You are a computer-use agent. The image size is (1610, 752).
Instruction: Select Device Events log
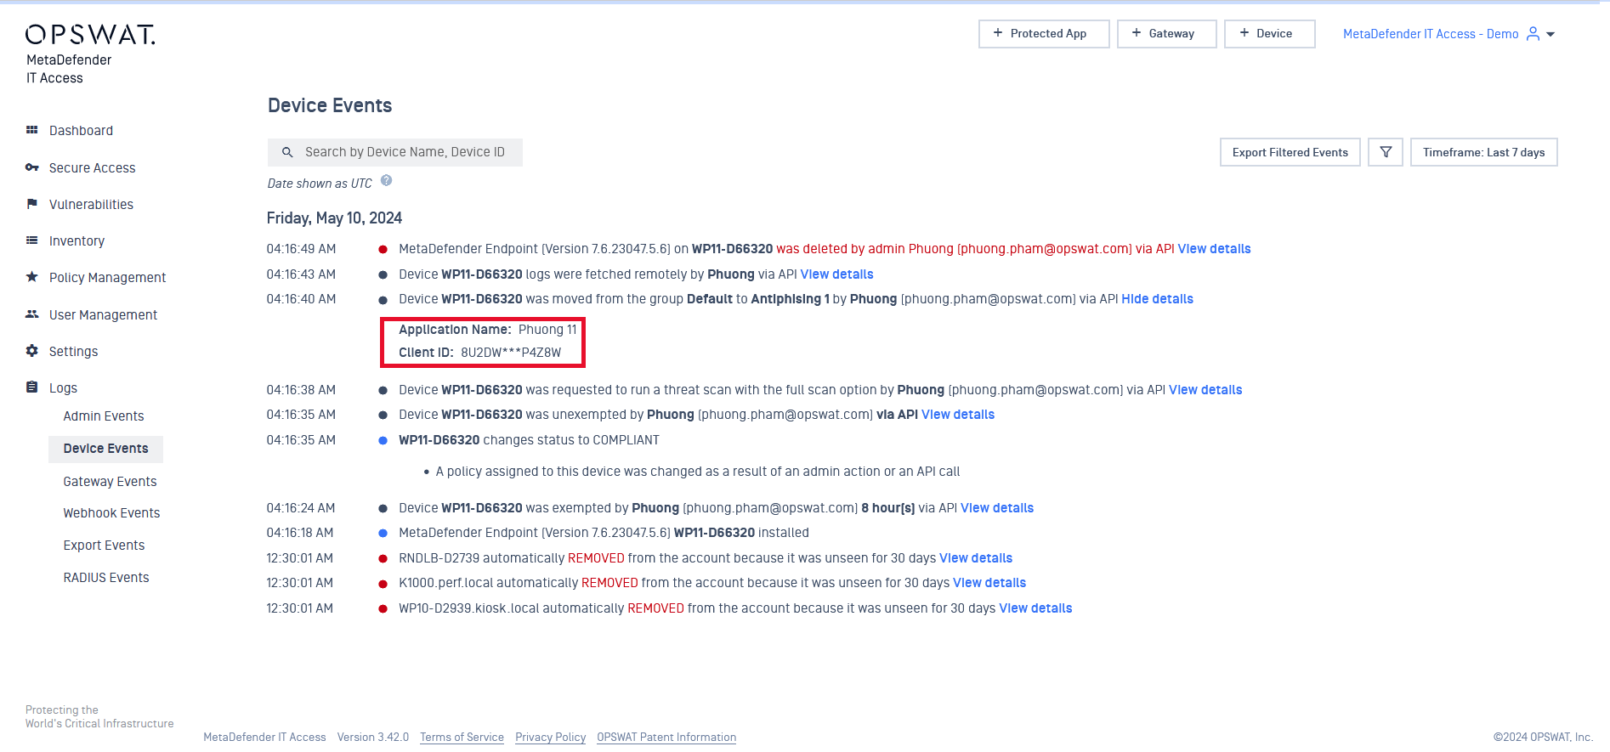click(x=105, y=449)
